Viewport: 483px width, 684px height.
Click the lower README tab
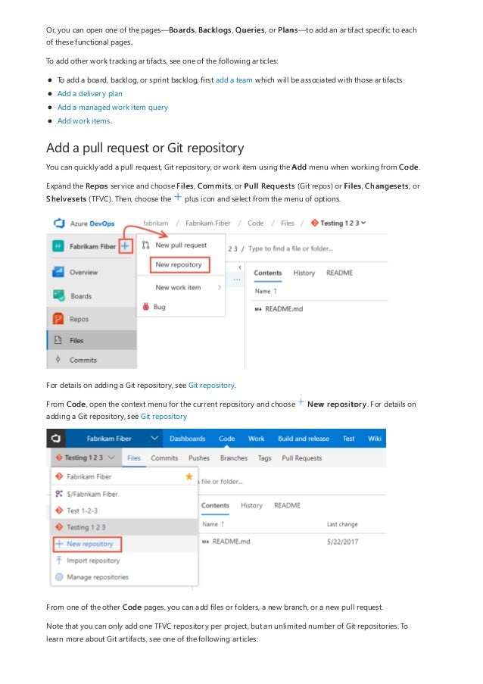coord(287,505)
